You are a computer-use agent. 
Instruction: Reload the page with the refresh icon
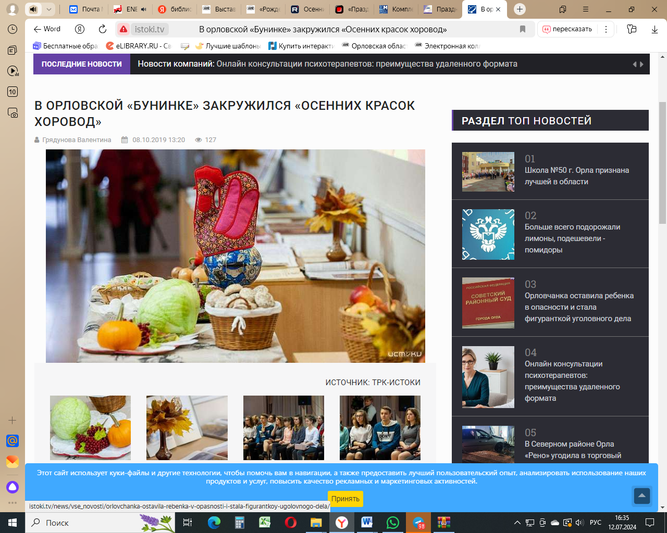point(103,29)
